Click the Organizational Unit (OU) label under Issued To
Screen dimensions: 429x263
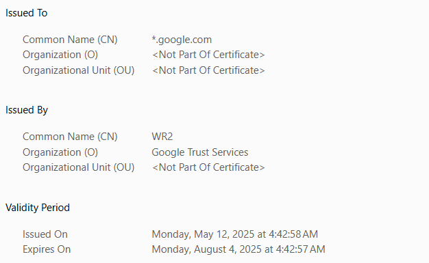pos(79,70)
